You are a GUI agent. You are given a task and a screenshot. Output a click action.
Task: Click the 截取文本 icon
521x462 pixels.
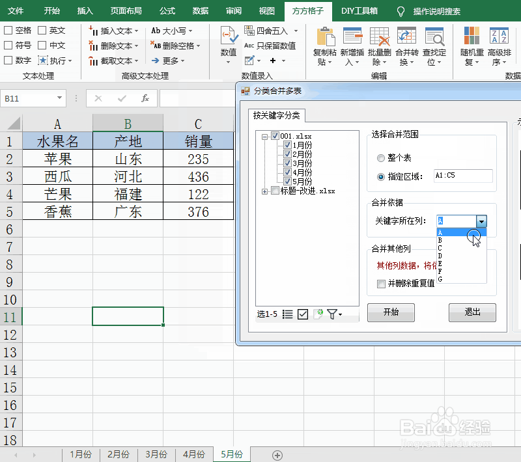tap(93, 61)
